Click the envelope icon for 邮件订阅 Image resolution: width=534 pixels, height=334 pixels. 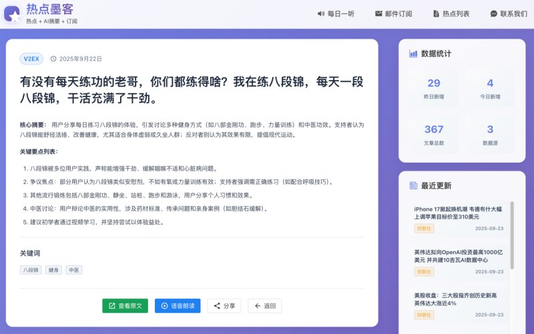(378, 13)
